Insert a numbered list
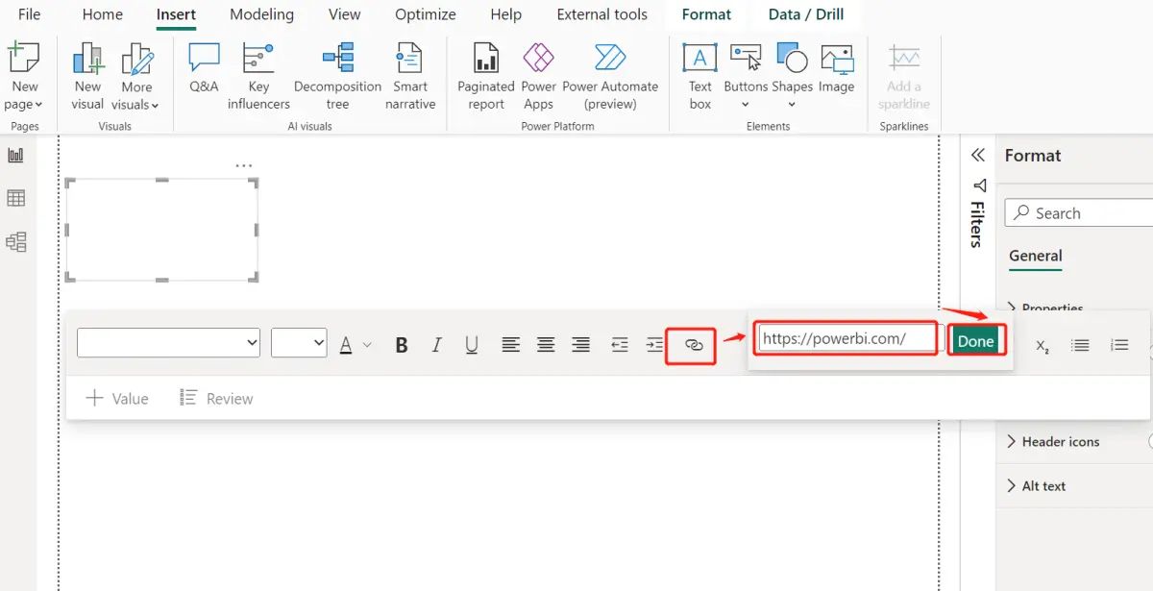Image resolution: width=1153 pixels, height=591 pixels. 1119,344
